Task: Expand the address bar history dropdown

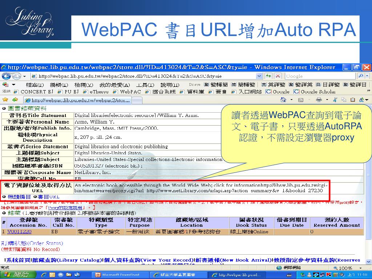Action: [x=259, y=76]
